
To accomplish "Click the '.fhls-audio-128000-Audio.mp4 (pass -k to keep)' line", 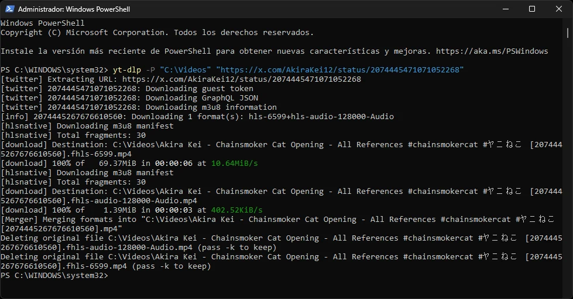I will click(139, 248).
